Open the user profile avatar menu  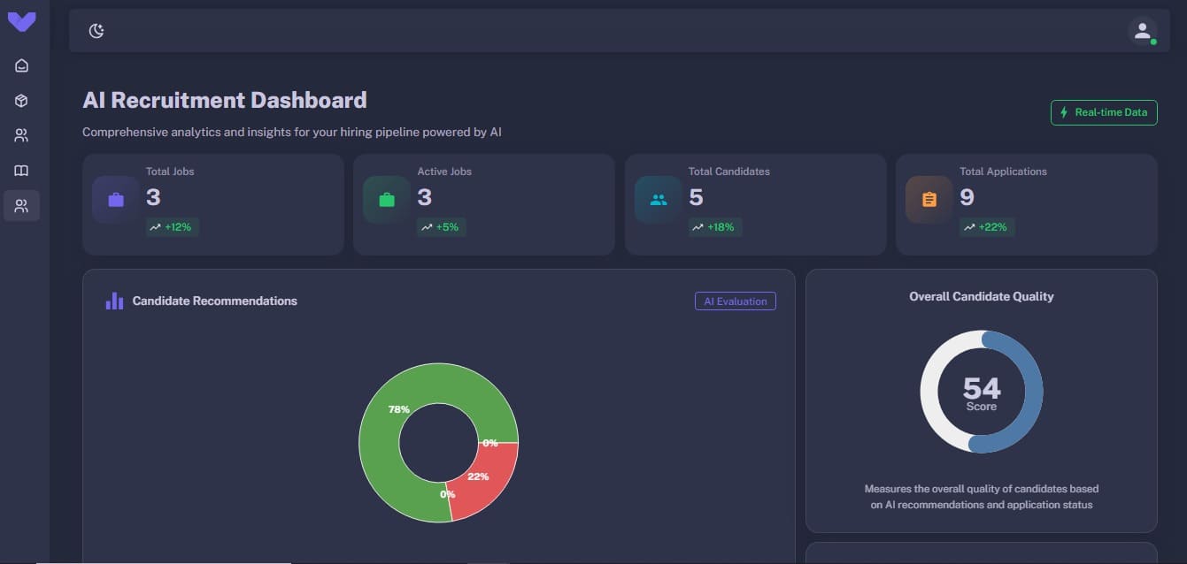[x=1144, y=31]
